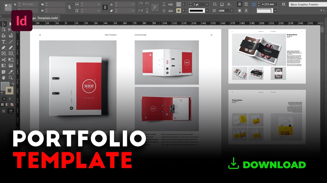Click the Rotate 90° Counter-clockwise icon

click(147, 4)
